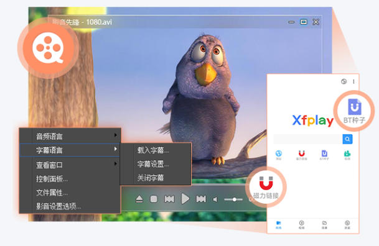The width and height of the screenshot is (379, 246).
Task: Select the 字幕语言 context menu entry
Action: tap(70, 150)
